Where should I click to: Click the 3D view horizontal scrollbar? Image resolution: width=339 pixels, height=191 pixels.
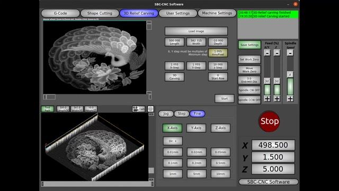point(97,184)
